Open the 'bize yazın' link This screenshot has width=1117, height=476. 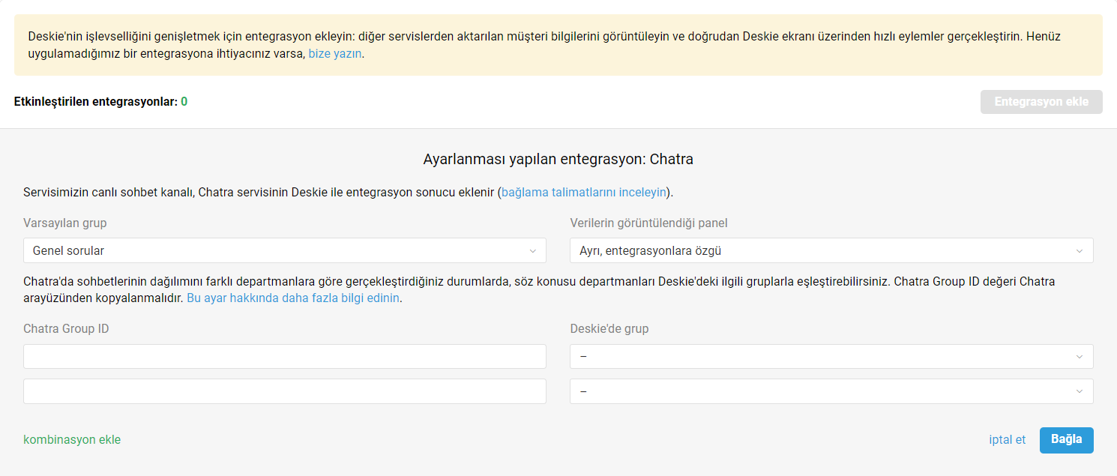(x=335, y=54)
